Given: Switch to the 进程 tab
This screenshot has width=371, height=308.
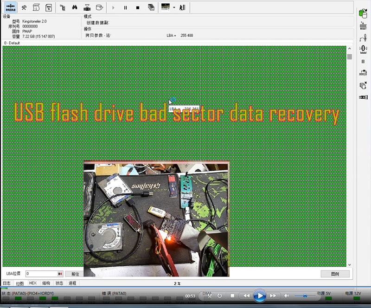Looking at the screenshot, I should point(72,283).
